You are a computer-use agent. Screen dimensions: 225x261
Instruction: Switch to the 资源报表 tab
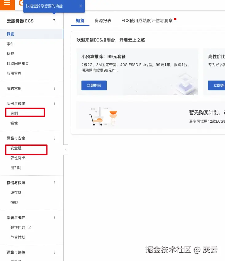tap(103, 21)
